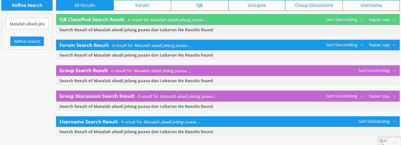This screenshot has width=401, height=145.
Task: Click No Results text under Username Search Result
Action: 136,132
